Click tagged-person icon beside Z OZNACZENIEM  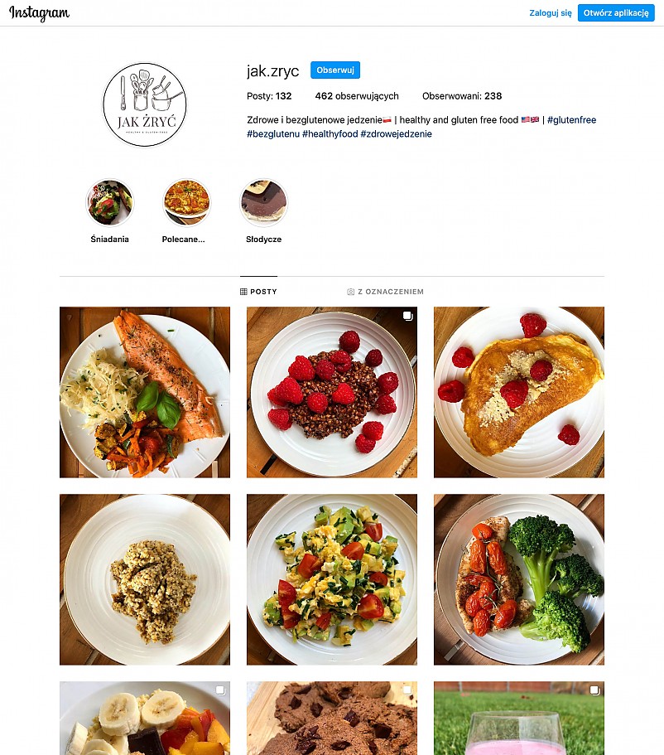click(351, 292)
